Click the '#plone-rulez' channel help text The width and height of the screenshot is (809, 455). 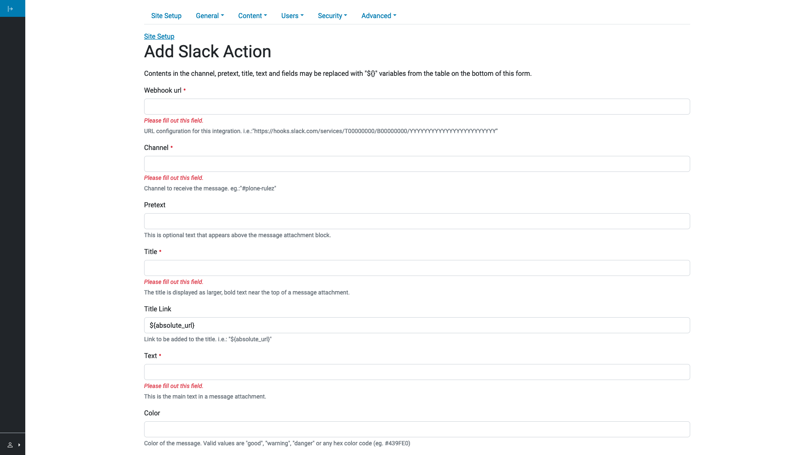coord(210,188)
